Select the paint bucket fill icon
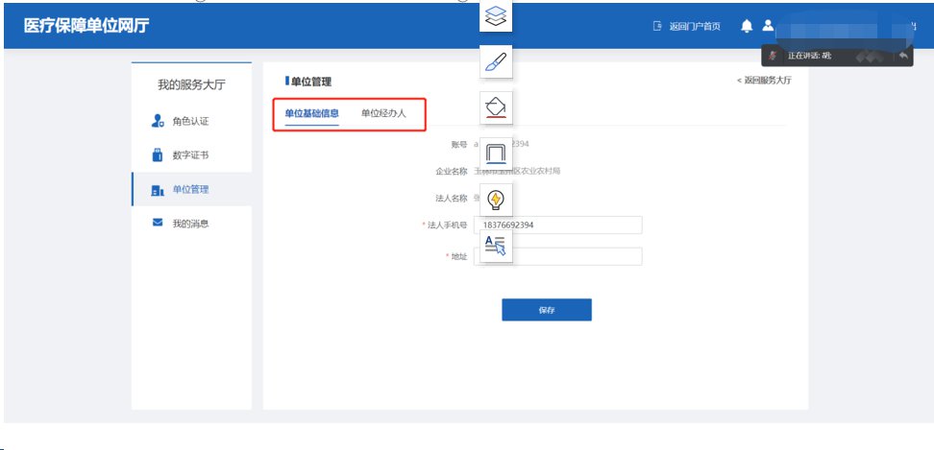Viewport: 934px width, 450px height. (495, 107)
